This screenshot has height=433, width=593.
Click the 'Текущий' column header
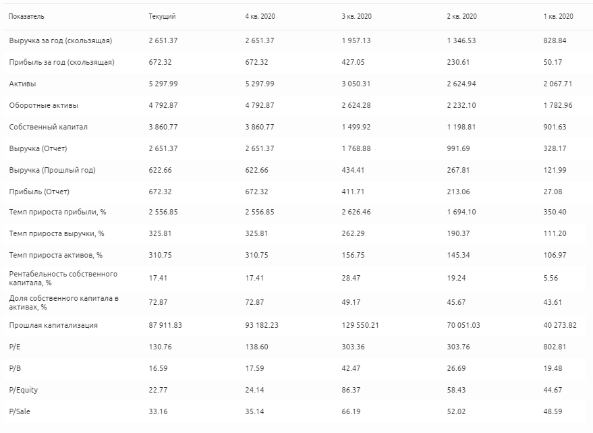tap(162, 16)
